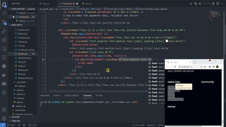Screen dimensions: 226x127
Task: Open the Docker icon in activity bar
Action: [4, 75]
